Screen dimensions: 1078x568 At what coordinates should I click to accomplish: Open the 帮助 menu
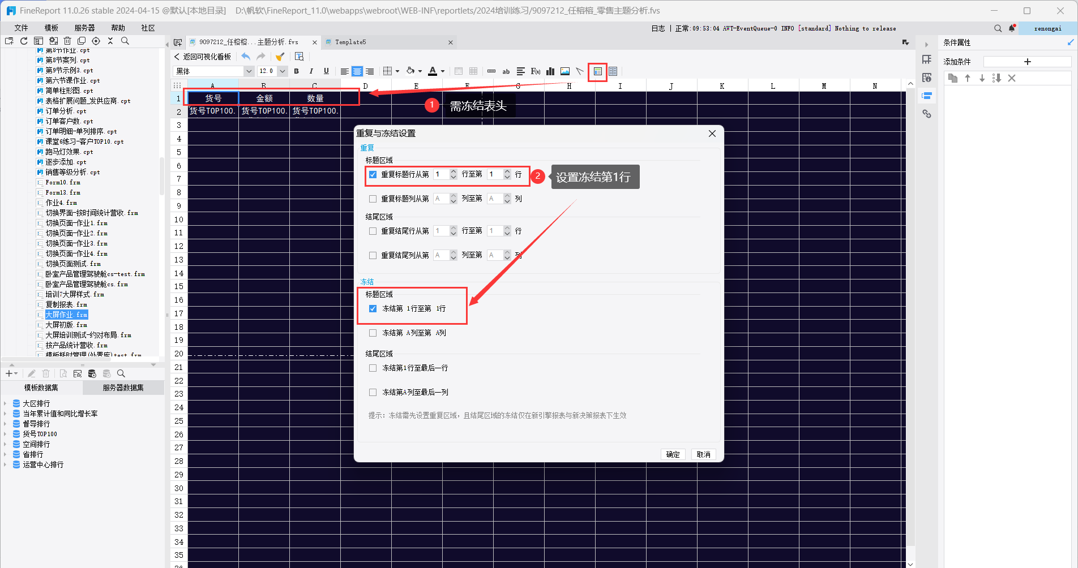click(x=118, y=28)
